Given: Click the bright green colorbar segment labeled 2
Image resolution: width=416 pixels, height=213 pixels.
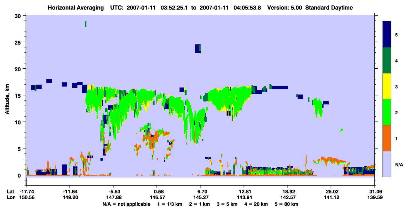Looking at the screenshot, I should (387, 112).
